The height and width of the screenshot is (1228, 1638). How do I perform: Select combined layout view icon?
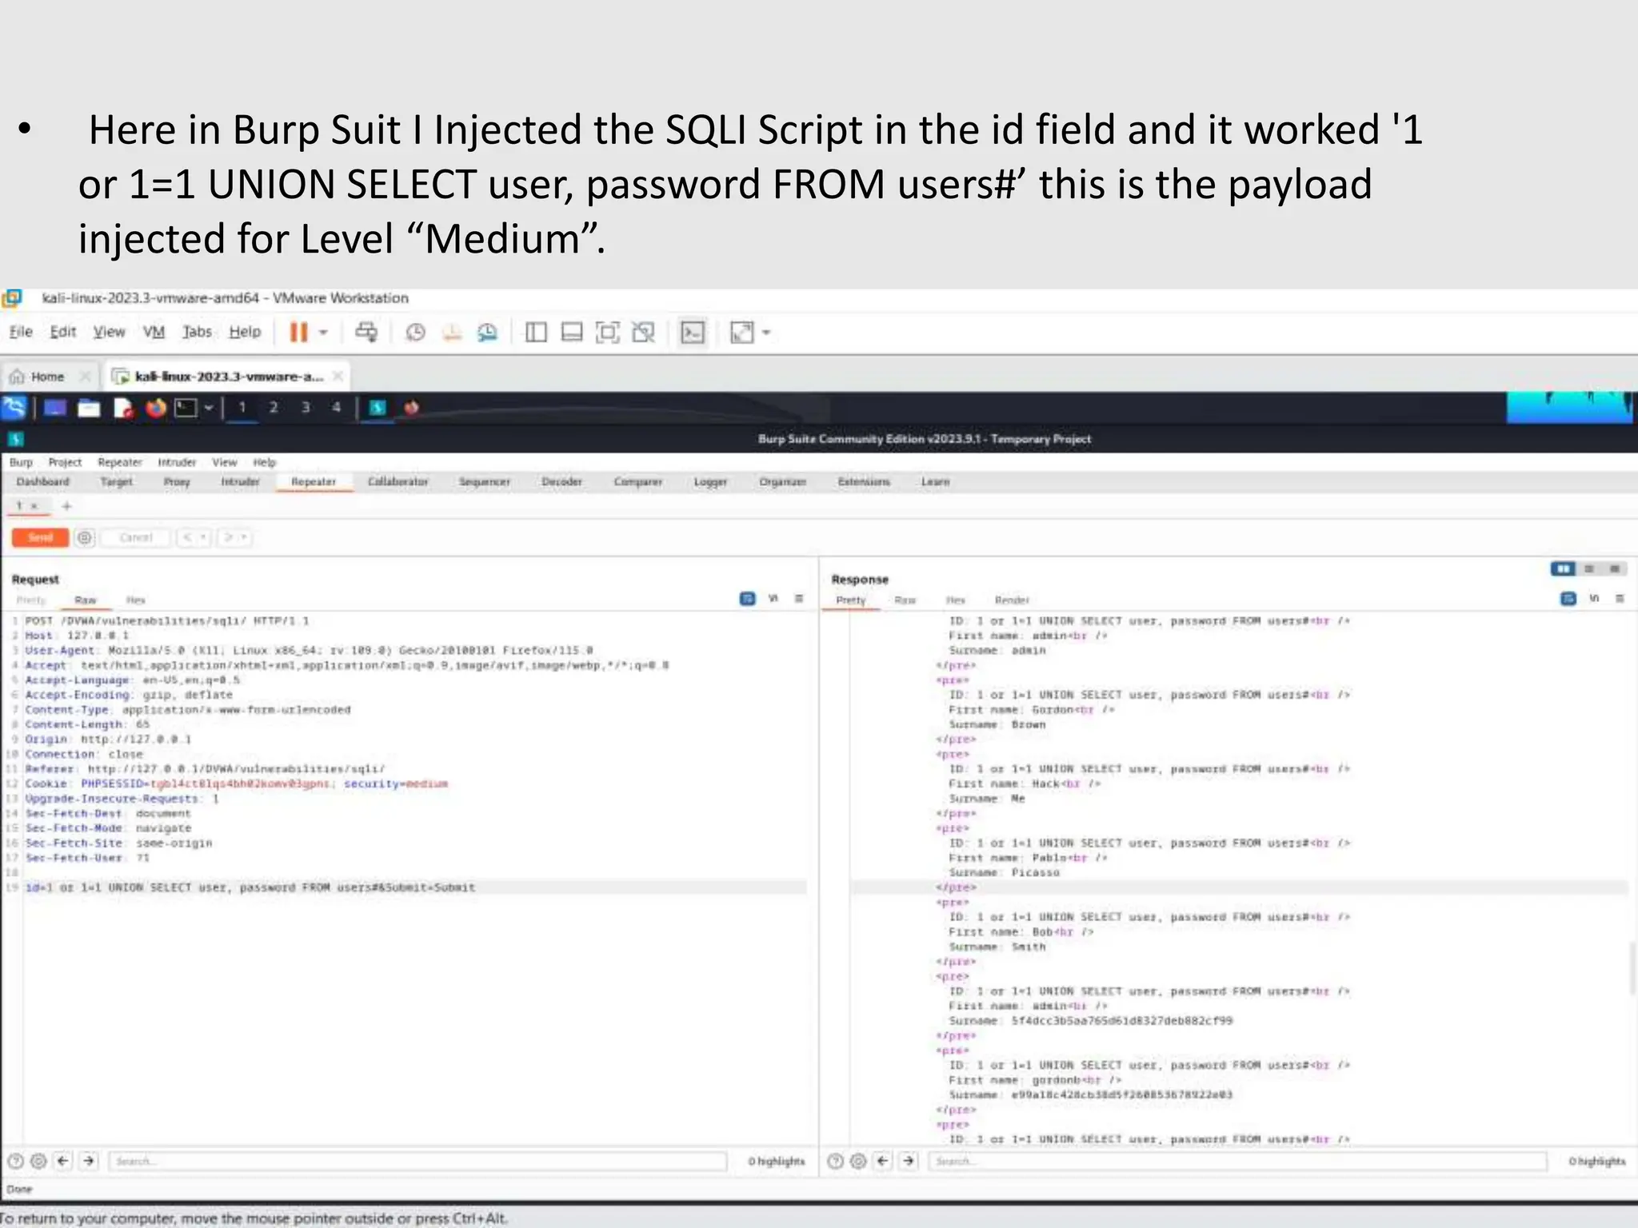(1615, 569)
